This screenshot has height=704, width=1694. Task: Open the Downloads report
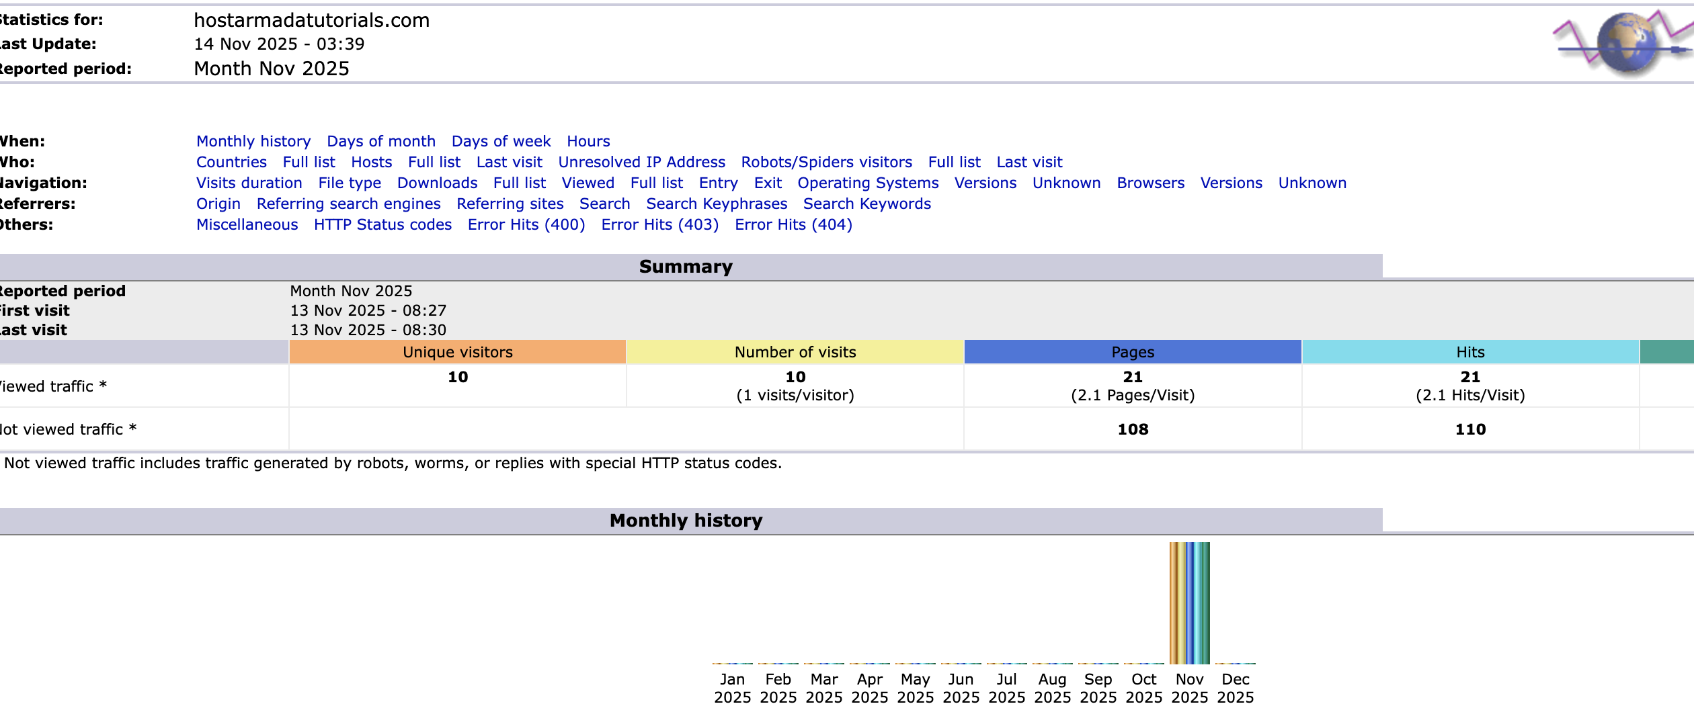(437, 183)
